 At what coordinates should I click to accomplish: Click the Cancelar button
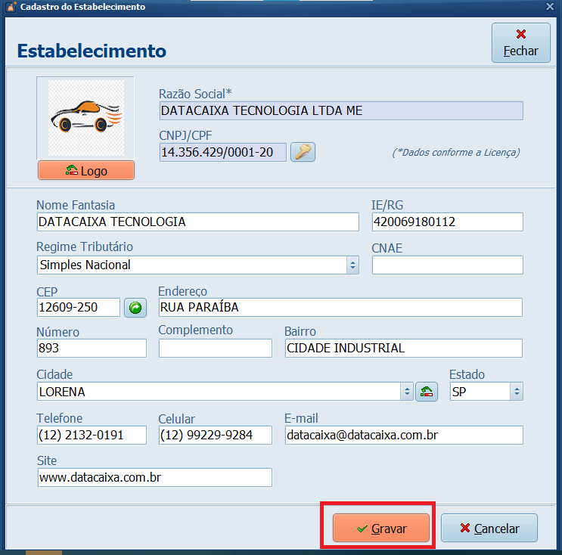pos(489,528)
